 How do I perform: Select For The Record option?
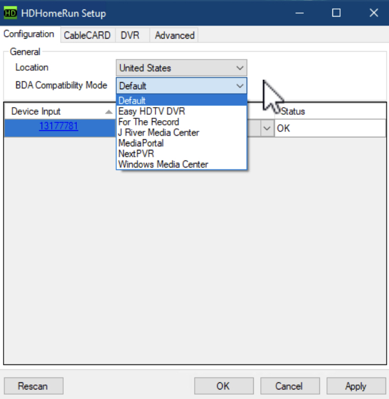[x=148, y=122]
